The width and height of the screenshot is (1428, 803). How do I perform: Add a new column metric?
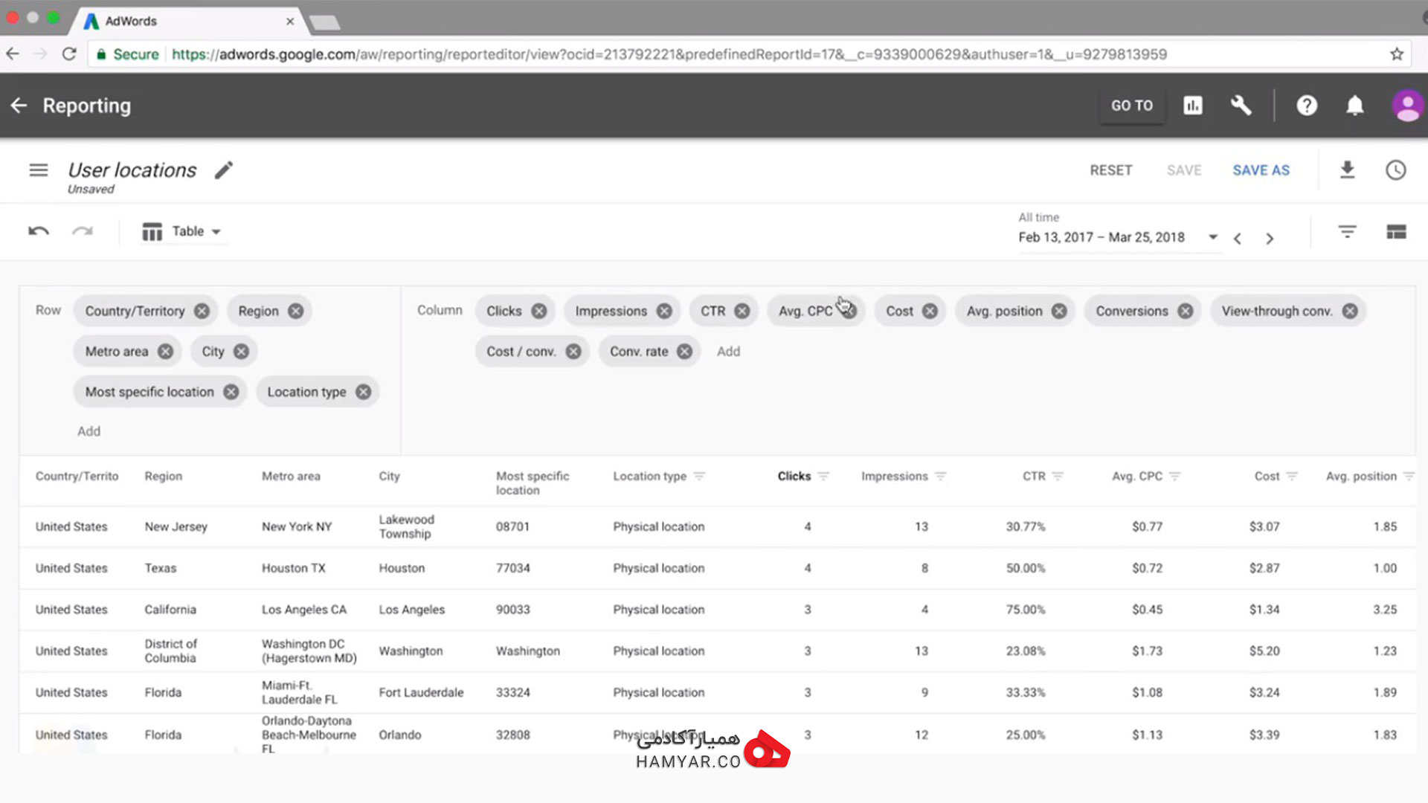pyautogui.click(x=728, y=352)
